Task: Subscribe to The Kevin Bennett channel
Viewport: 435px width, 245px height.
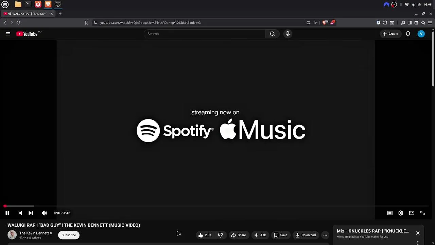Action: pyautogui.click(x=69, y=235)
